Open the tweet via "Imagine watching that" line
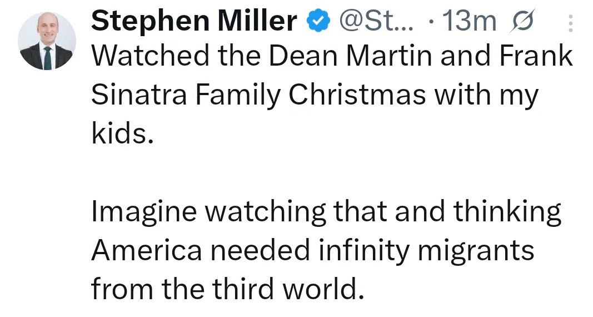Screen dimensions: 593x317 tap(326, 212)
